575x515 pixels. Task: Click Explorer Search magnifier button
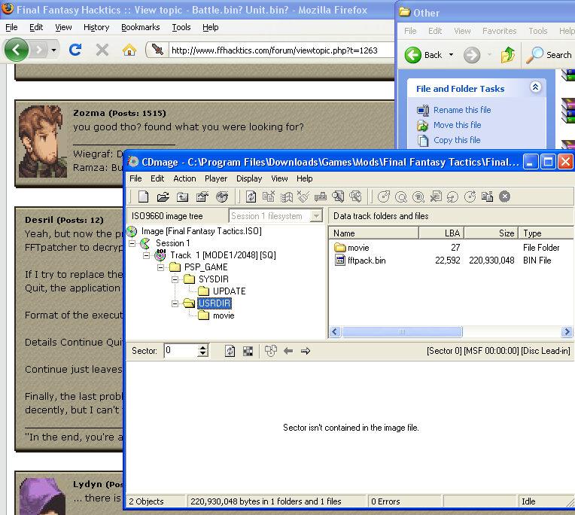coord(549,55)
